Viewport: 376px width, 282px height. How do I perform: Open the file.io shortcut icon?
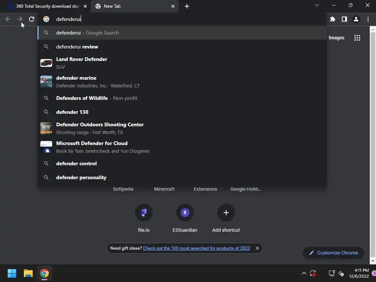[144, 213]
